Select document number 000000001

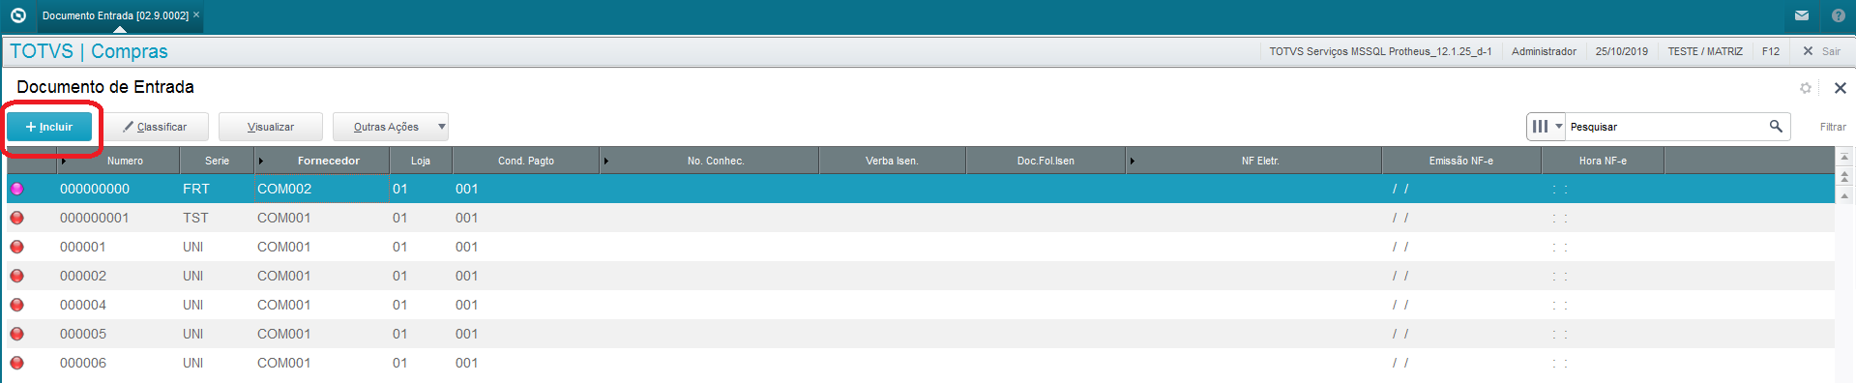tap(95, 218)
